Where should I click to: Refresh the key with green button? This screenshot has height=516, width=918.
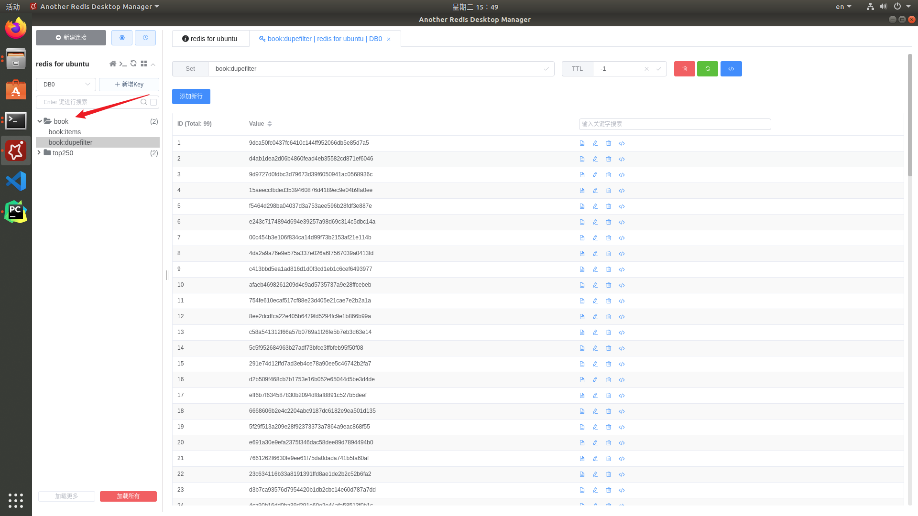708,69
